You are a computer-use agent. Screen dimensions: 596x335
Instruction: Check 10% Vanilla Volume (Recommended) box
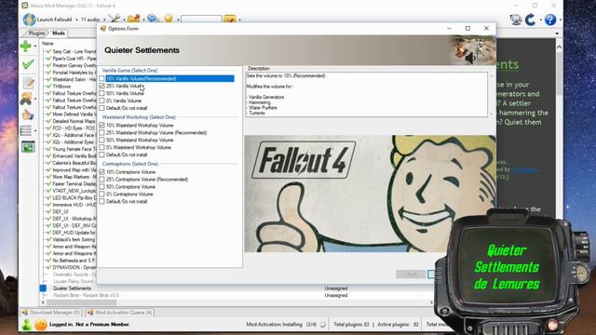(102, 78)
